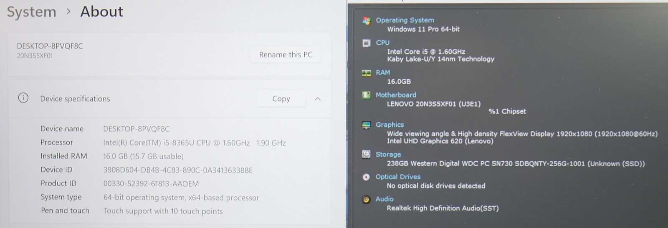Click the Product ID label
Screen dimensions: 668x228
58,183
